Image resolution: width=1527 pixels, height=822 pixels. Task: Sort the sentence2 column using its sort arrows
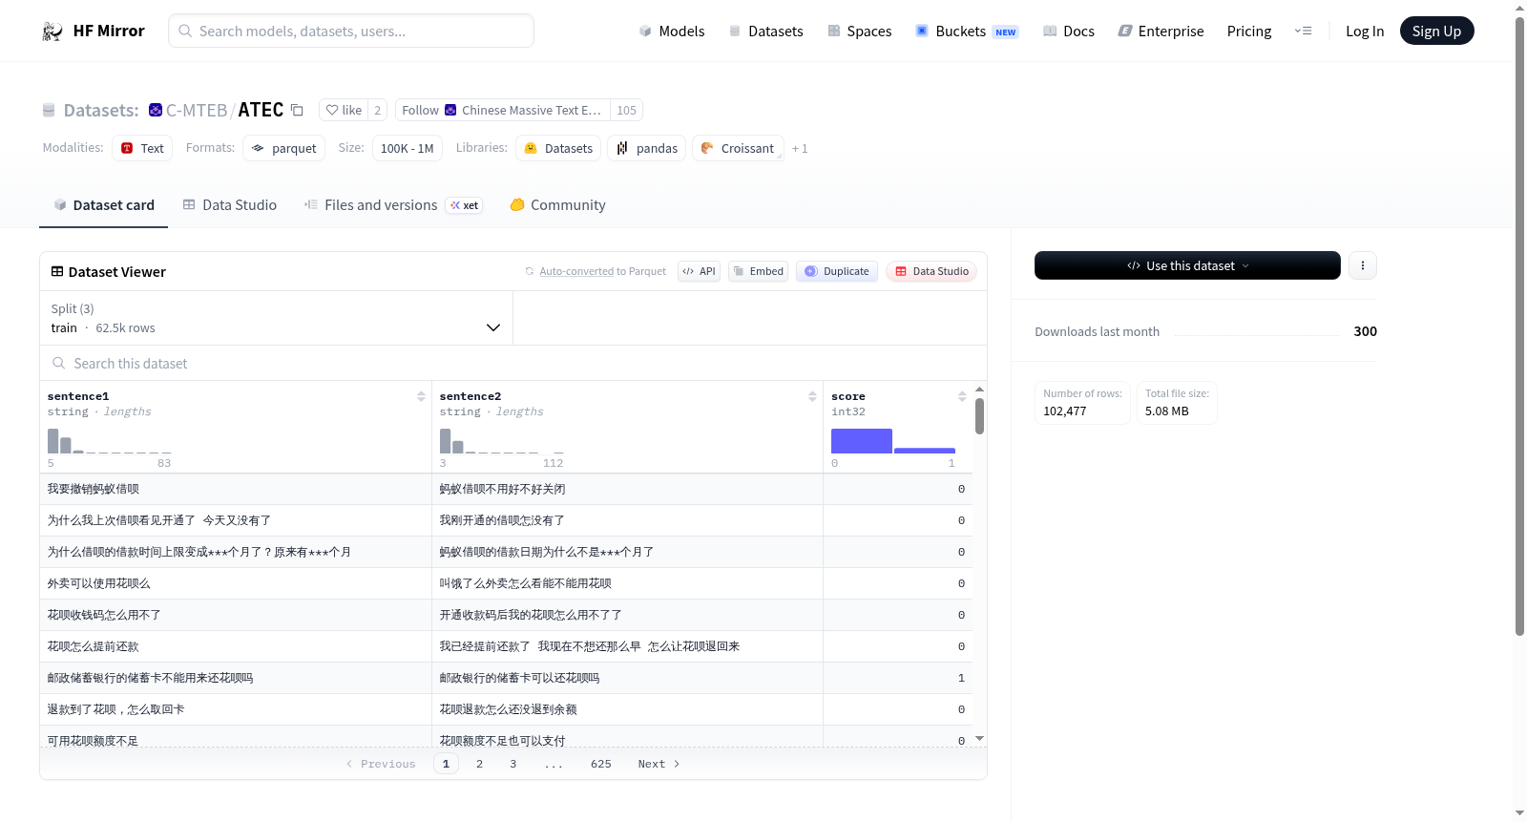click(x=812, y=396)
